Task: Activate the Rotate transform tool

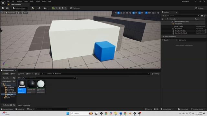Action: click(x=121, y=13)
